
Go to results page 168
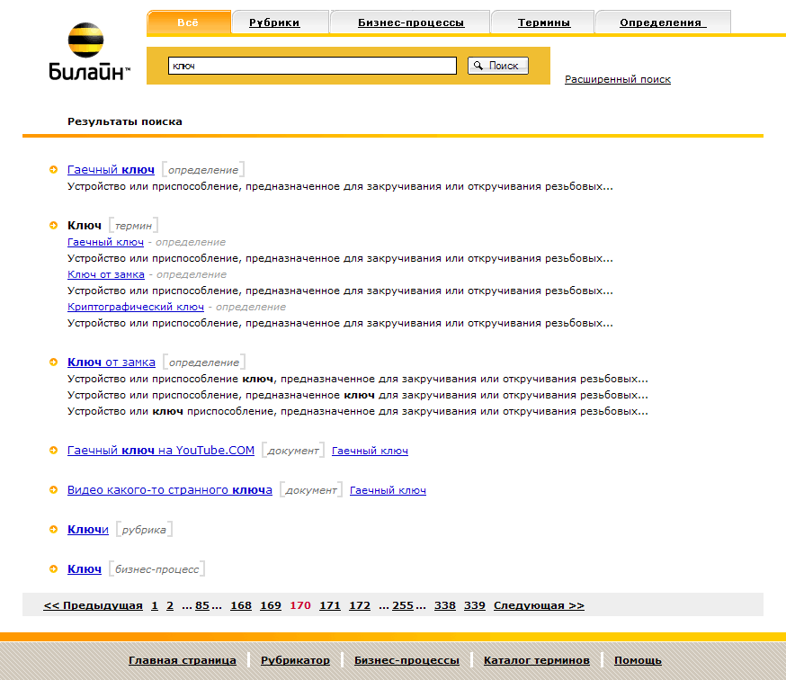coord(241,605)
